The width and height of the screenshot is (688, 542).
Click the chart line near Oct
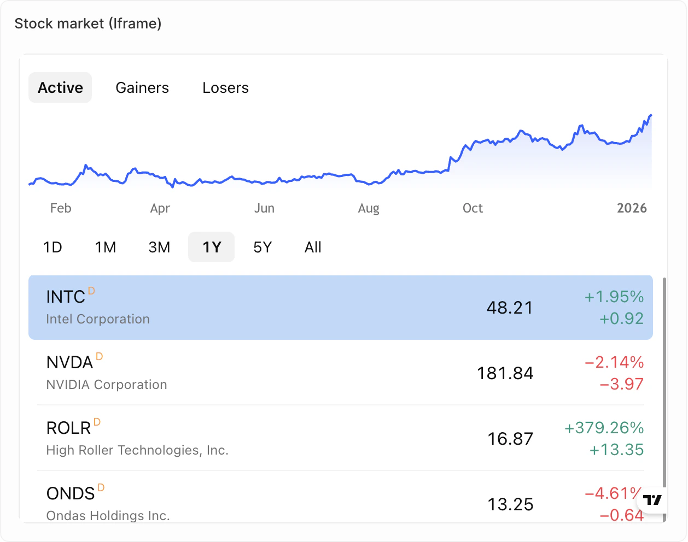pos(466,146)
